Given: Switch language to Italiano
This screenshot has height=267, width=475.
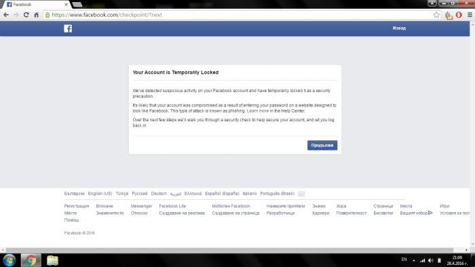Looking at the screenshot, I should pos(250,194).
